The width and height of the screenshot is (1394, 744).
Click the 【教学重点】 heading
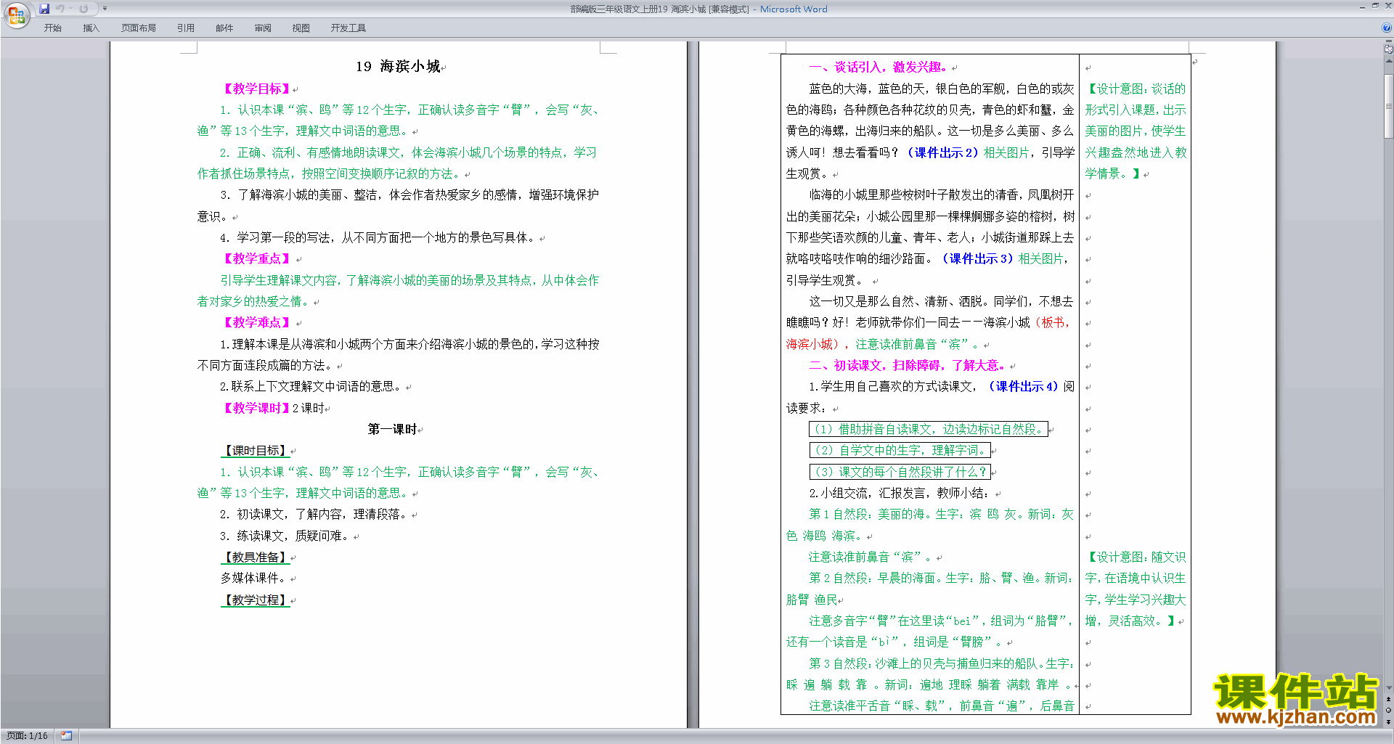[256, 258]
